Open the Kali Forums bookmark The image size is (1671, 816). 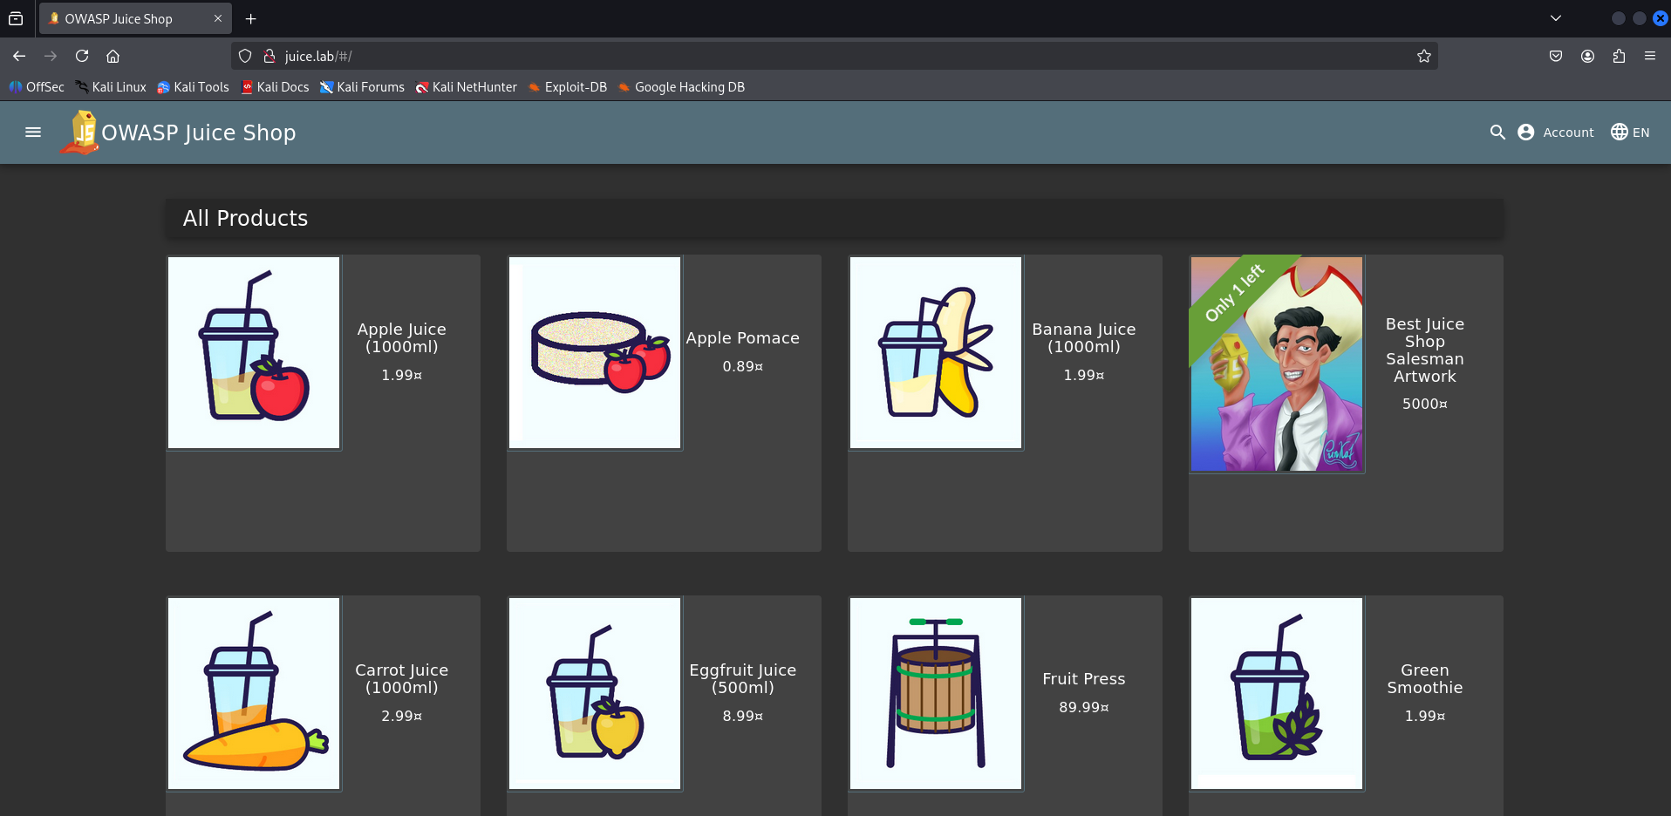362,87
